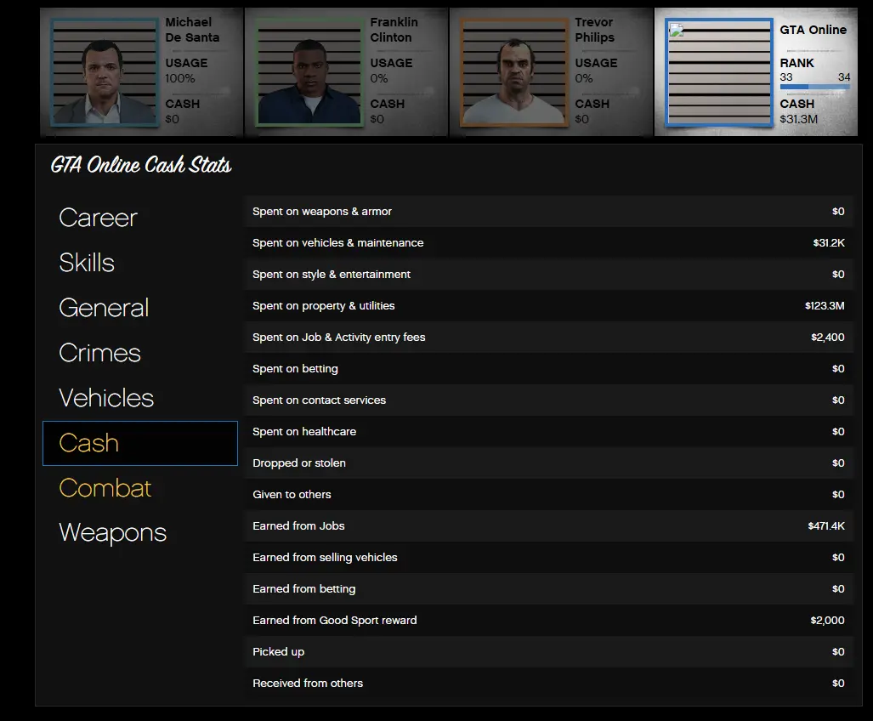Screen dimensions: 873x721
Task: Click 'Spent on betting' row
Action: (x=548, y=368)
